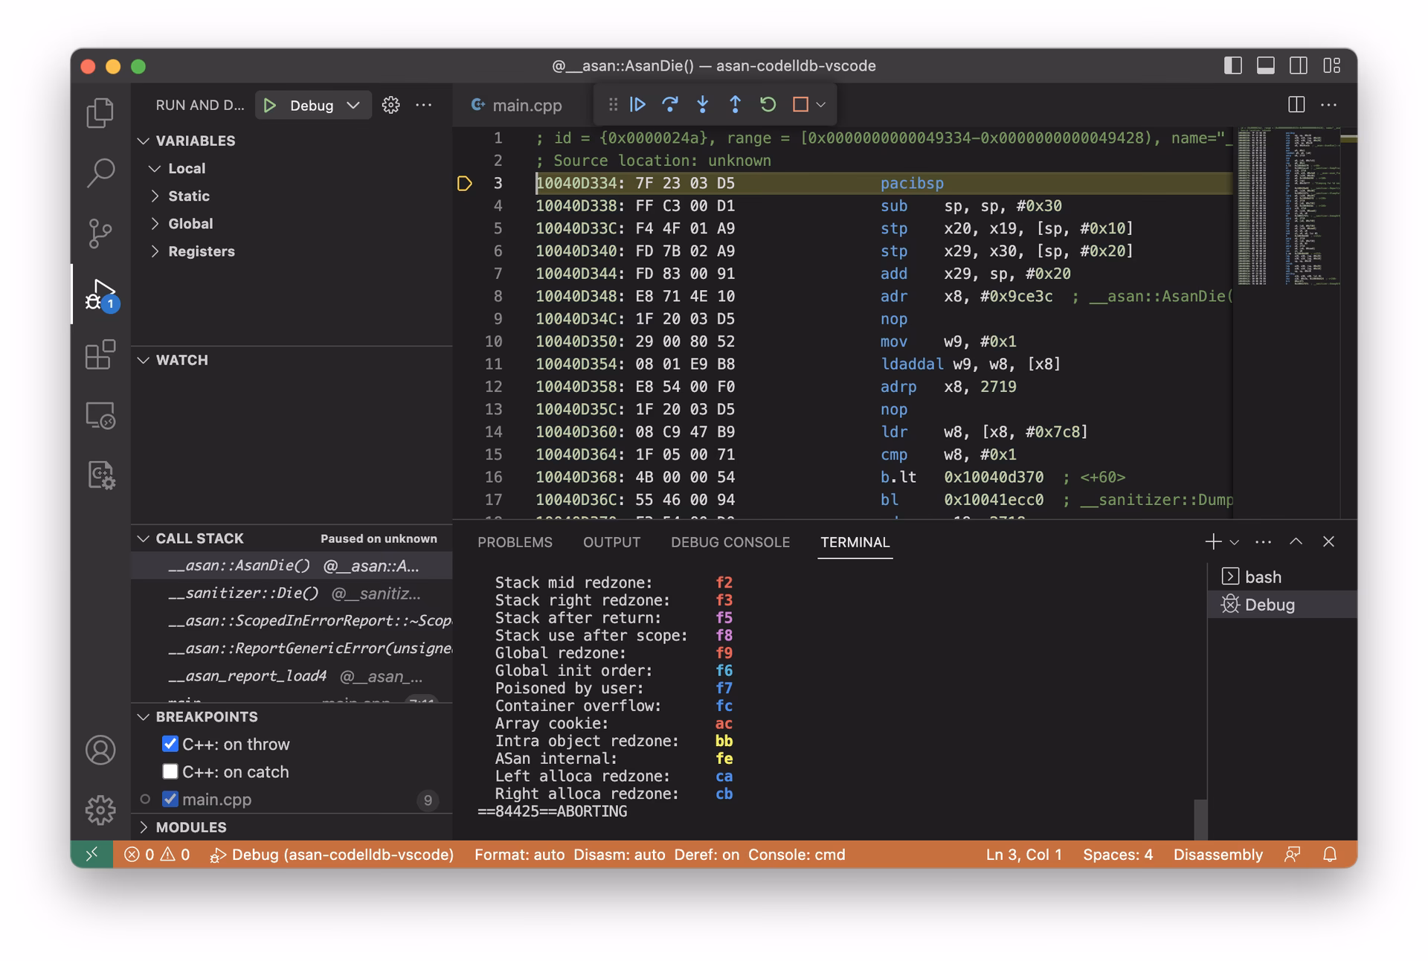Open editor more actions menu
The image size is (1428, 961).
(1329, 105)
